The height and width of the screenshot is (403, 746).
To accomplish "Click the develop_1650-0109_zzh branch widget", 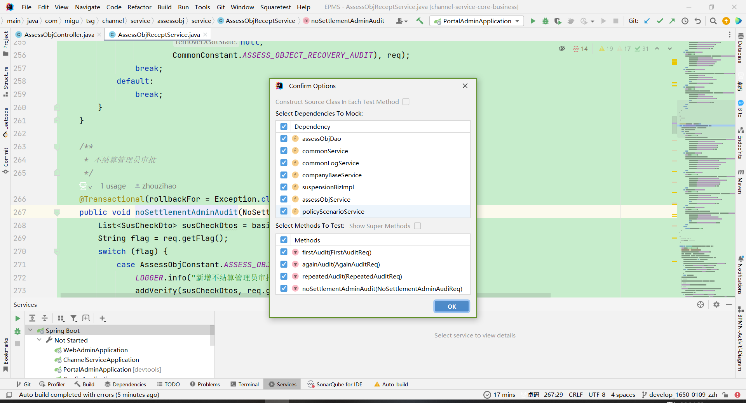I will 680,394.
